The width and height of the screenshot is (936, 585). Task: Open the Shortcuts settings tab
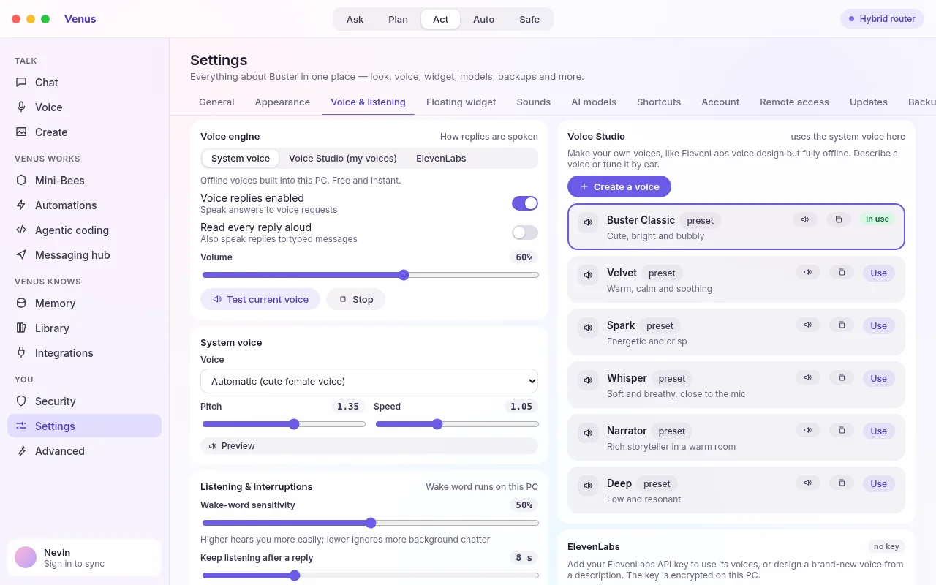click(x=659, y=102)
